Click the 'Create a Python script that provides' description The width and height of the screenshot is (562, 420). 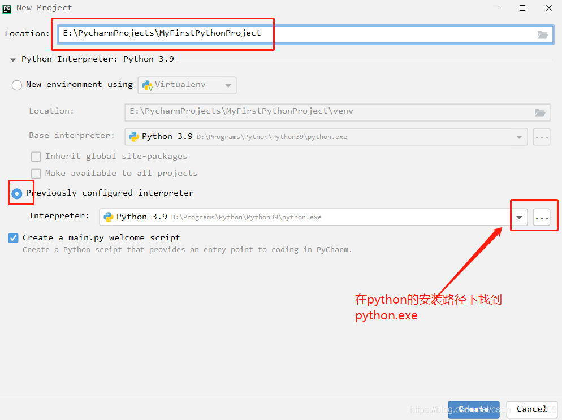tap(187, 250)
